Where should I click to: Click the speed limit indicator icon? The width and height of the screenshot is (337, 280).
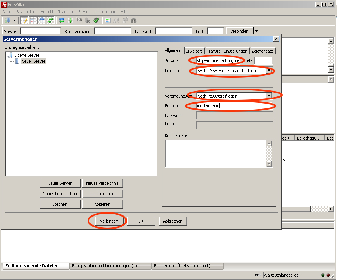pos(258,275)
